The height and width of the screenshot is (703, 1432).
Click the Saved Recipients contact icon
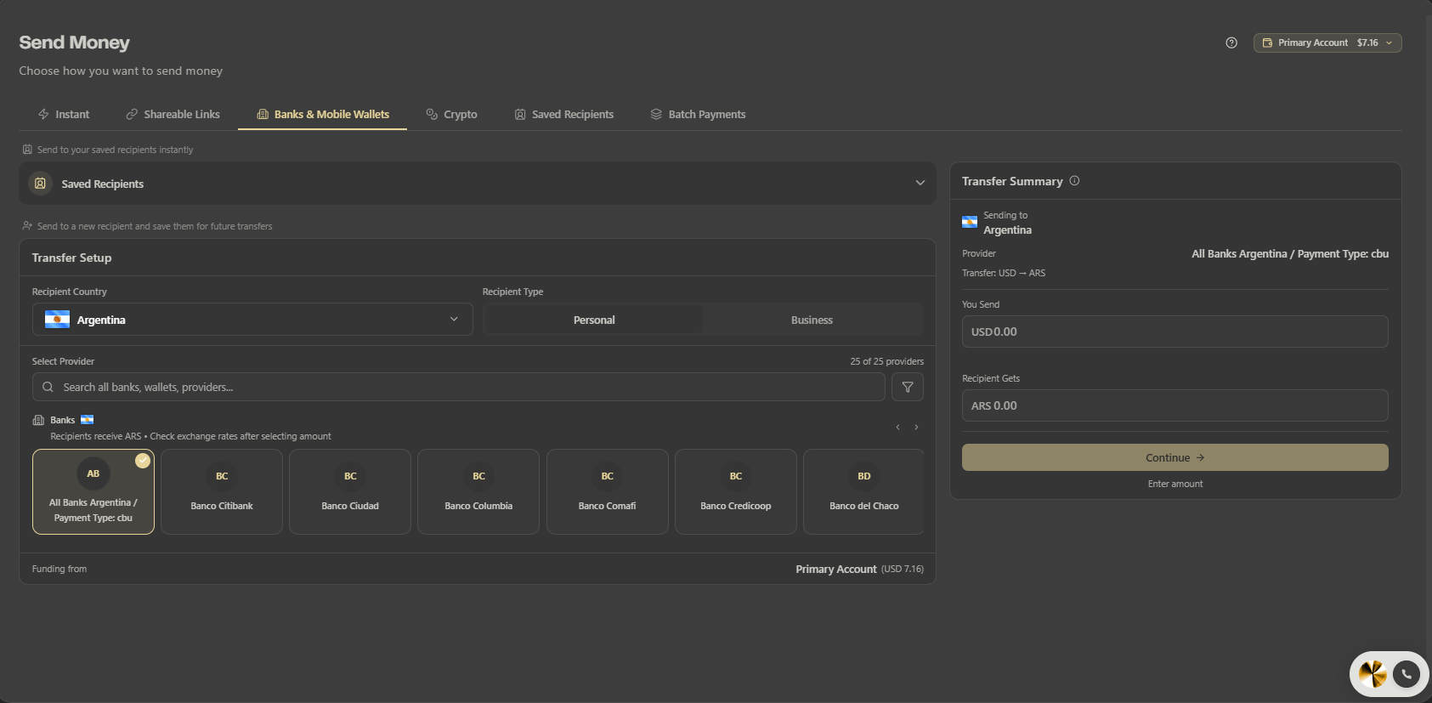(x=40, y=184)
